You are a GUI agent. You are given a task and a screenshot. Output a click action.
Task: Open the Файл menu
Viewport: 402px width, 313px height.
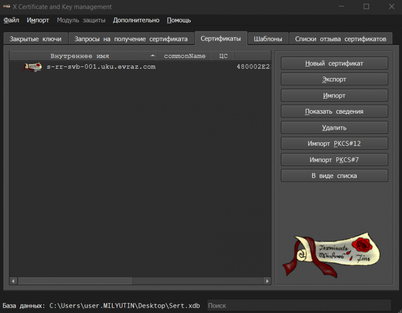click(x=11, y=20)
